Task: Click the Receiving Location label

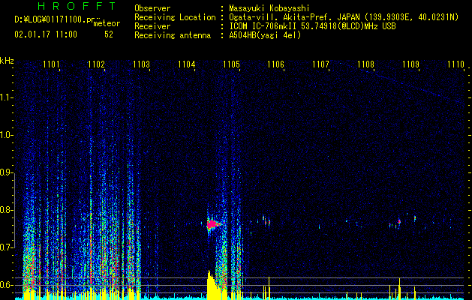Action: 175,17
